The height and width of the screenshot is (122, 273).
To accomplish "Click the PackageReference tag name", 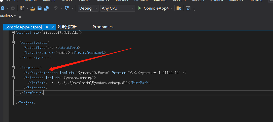I will tap(42, 73).
